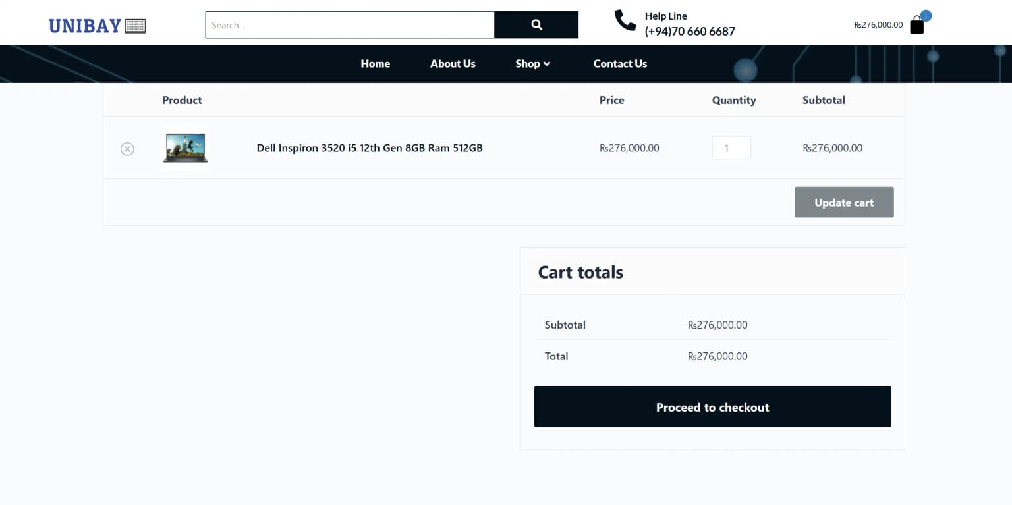Remove Dell Inspiron from cart

[x=127, y=149]
